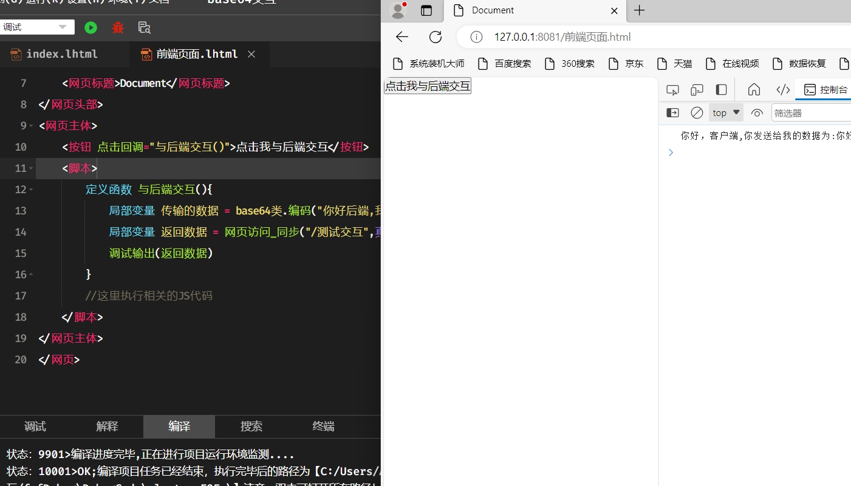851x486 pixels.
Task: Start debugging with red bug icon
Action: pos(118,27)
